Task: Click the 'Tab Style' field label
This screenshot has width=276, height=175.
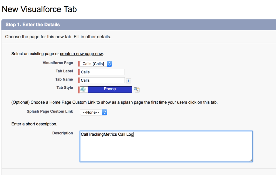Action: tap(65, 88)
